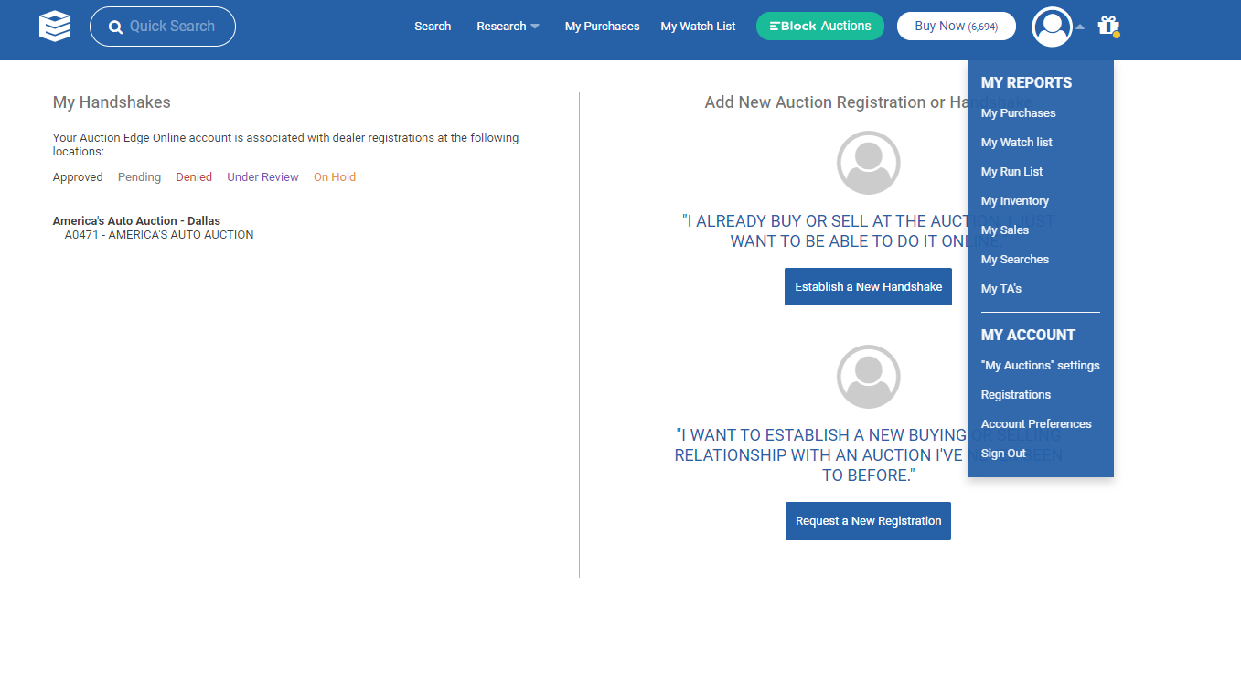Expand the Research dropdown menu
This screenshot has height=684, width=1241.
(x=508, y=26)
